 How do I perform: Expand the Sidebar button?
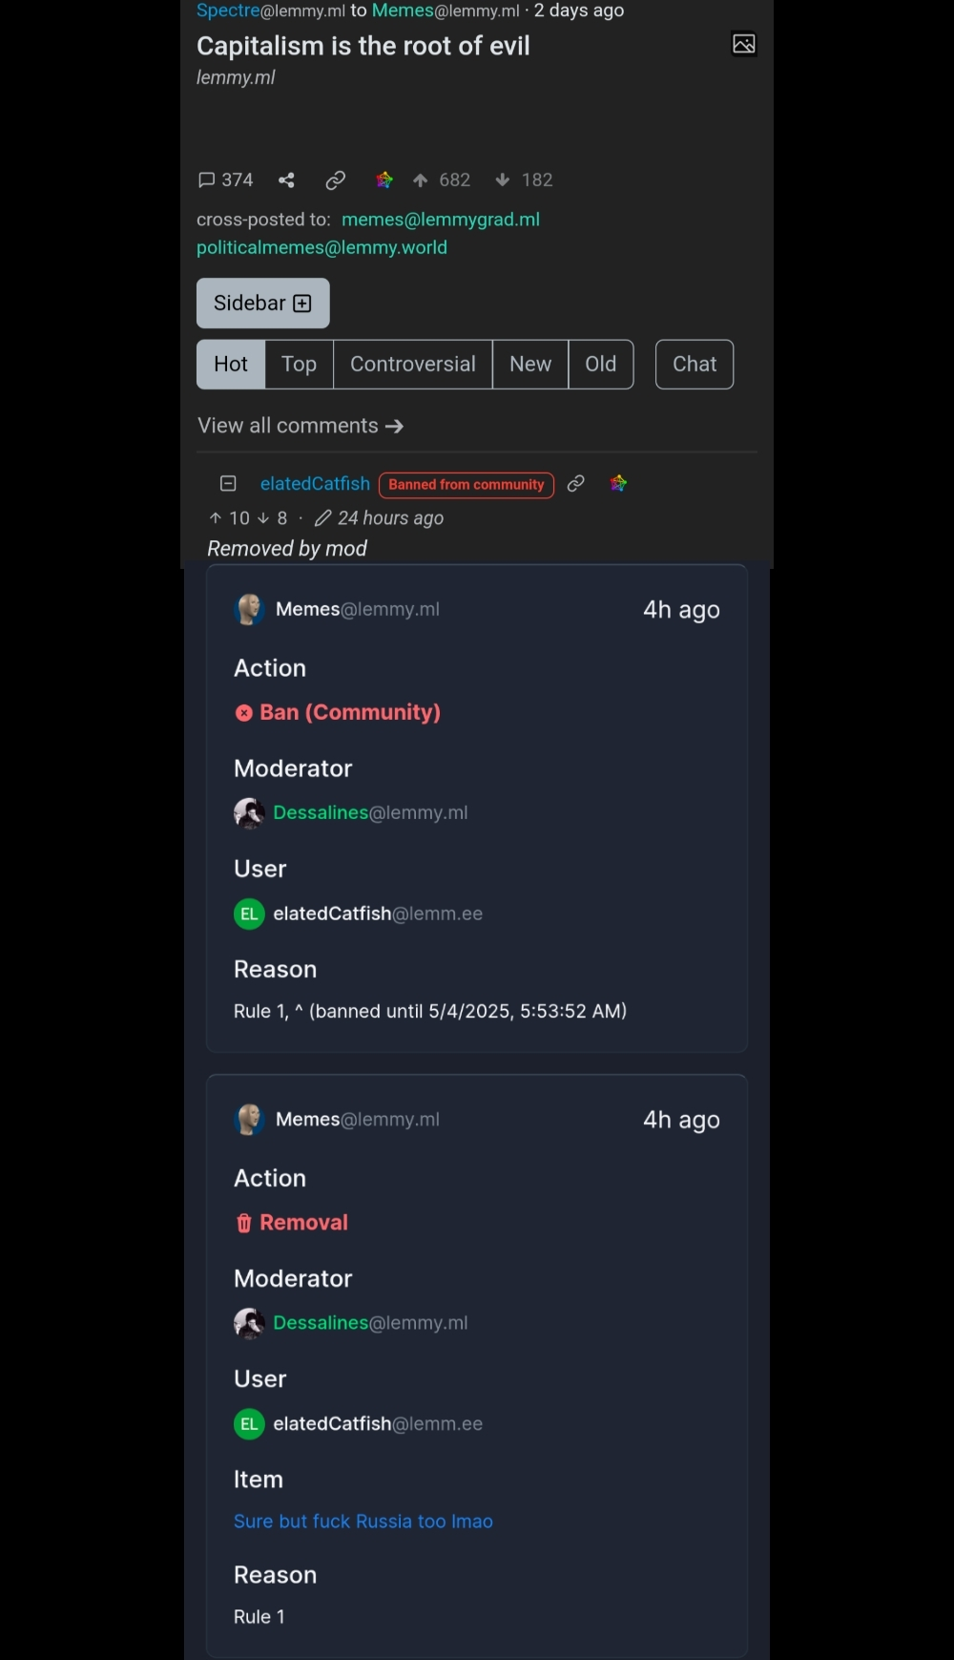pos(263,303)
